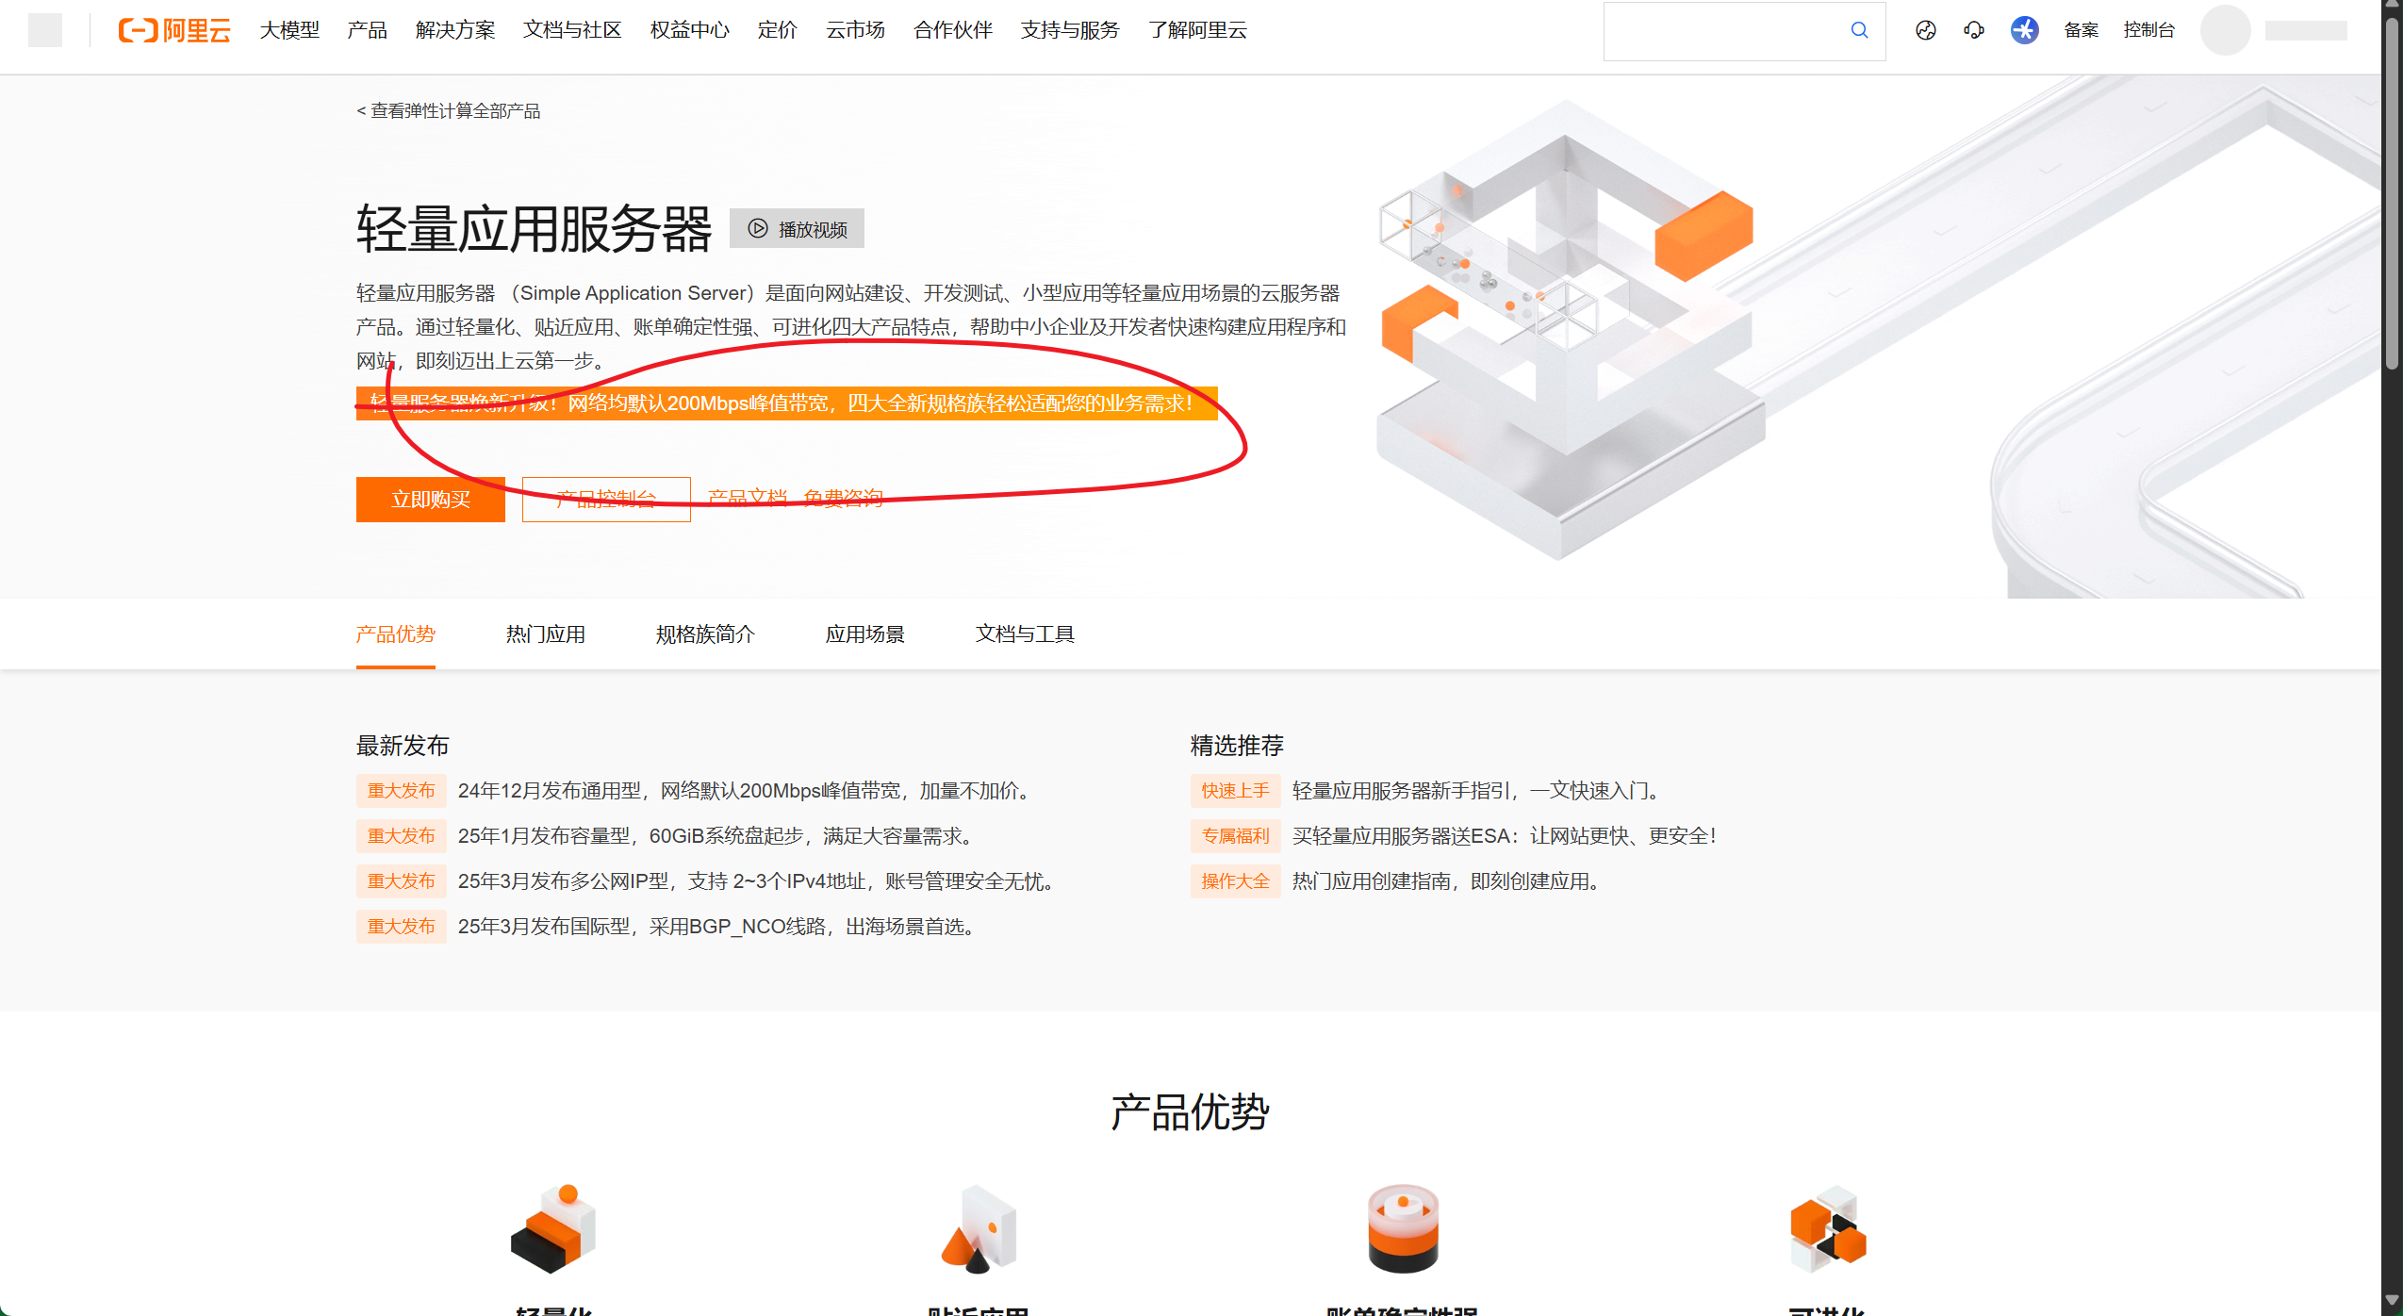Go back via 查看弹性计算全部产品 link
Screen dimensions: 2403x1316
449,111
